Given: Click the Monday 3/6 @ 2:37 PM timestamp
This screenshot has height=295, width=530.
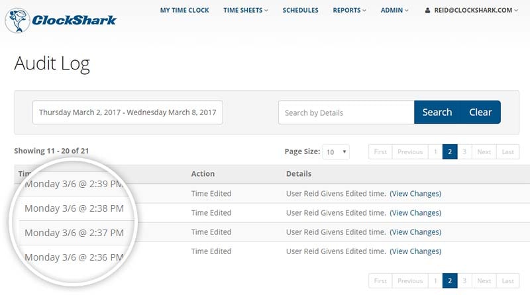Looking at the screenshot, I should [x=74, y=233].
